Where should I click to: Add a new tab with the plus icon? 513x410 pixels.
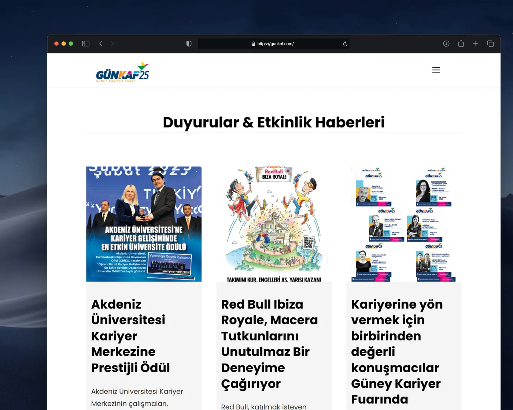coord(476,44)
